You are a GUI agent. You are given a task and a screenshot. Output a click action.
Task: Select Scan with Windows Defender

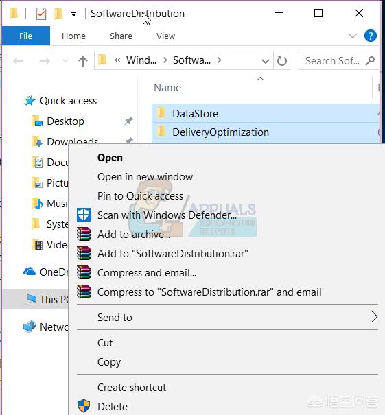pos(167,215)
